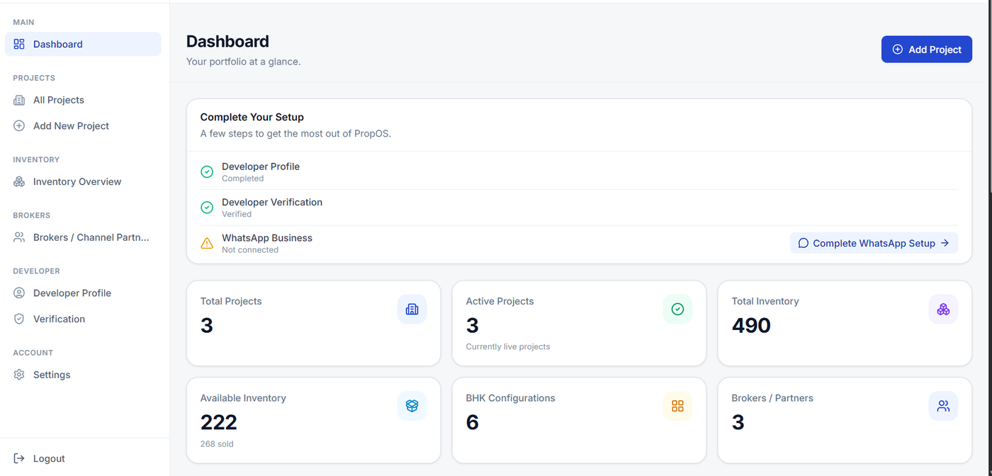Click the All Projects building icon
Image resolution: width=992 pixels, height=476 pixels.
coord(19,100)
